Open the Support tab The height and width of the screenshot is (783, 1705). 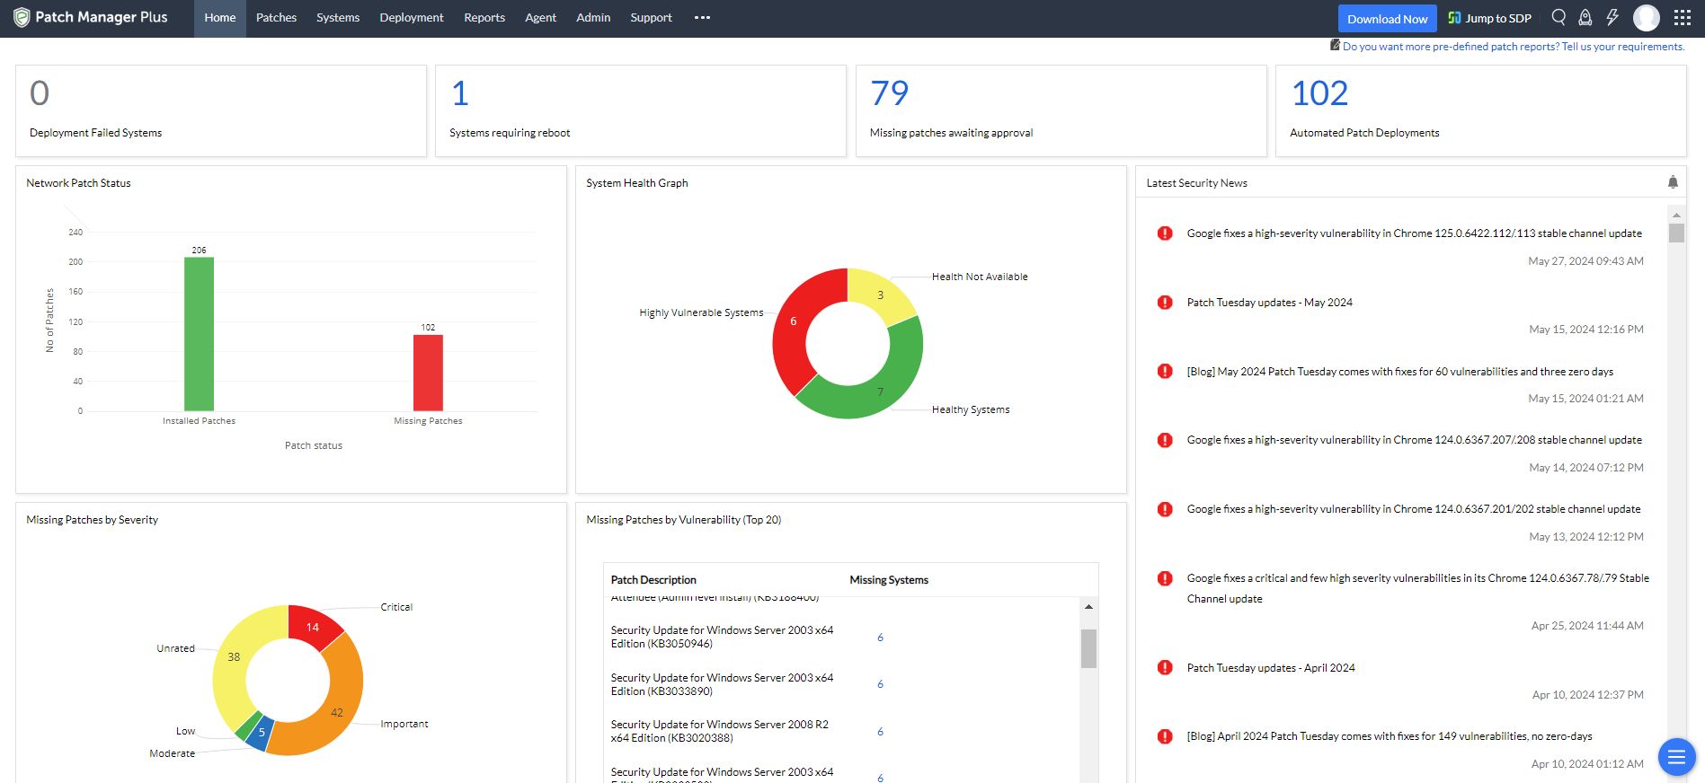pos(651,18)
